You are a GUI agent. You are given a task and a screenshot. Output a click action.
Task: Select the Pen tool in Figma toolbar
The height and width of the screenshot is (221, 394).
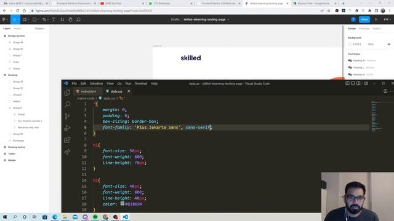coord(44,20)
